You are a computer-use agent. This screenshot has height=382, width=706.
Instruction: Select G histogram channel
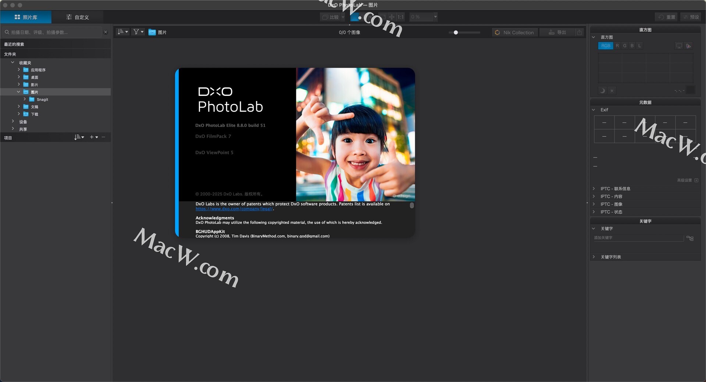(625, 46)
